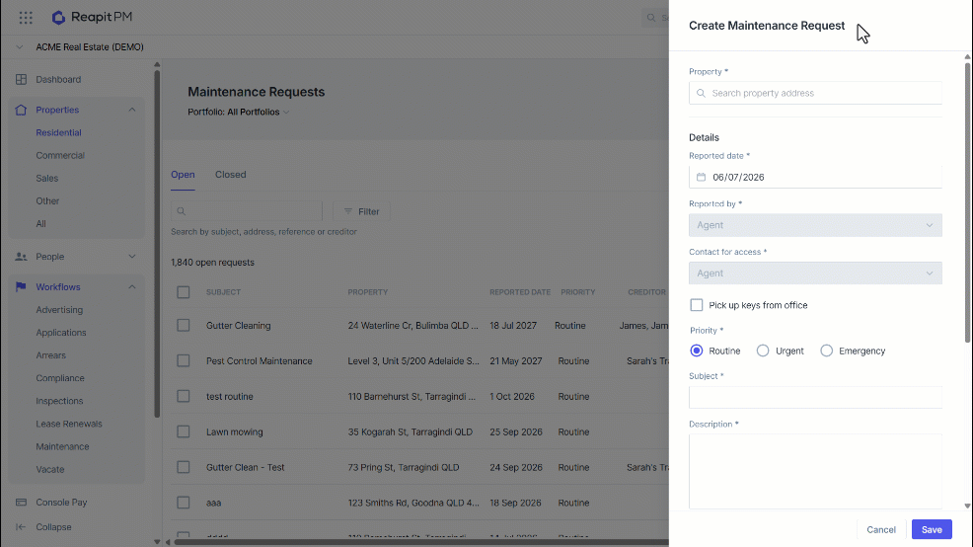
Task: Open Residential properties in sidebar
Action: pyautogui.click(x=58, y=133)
